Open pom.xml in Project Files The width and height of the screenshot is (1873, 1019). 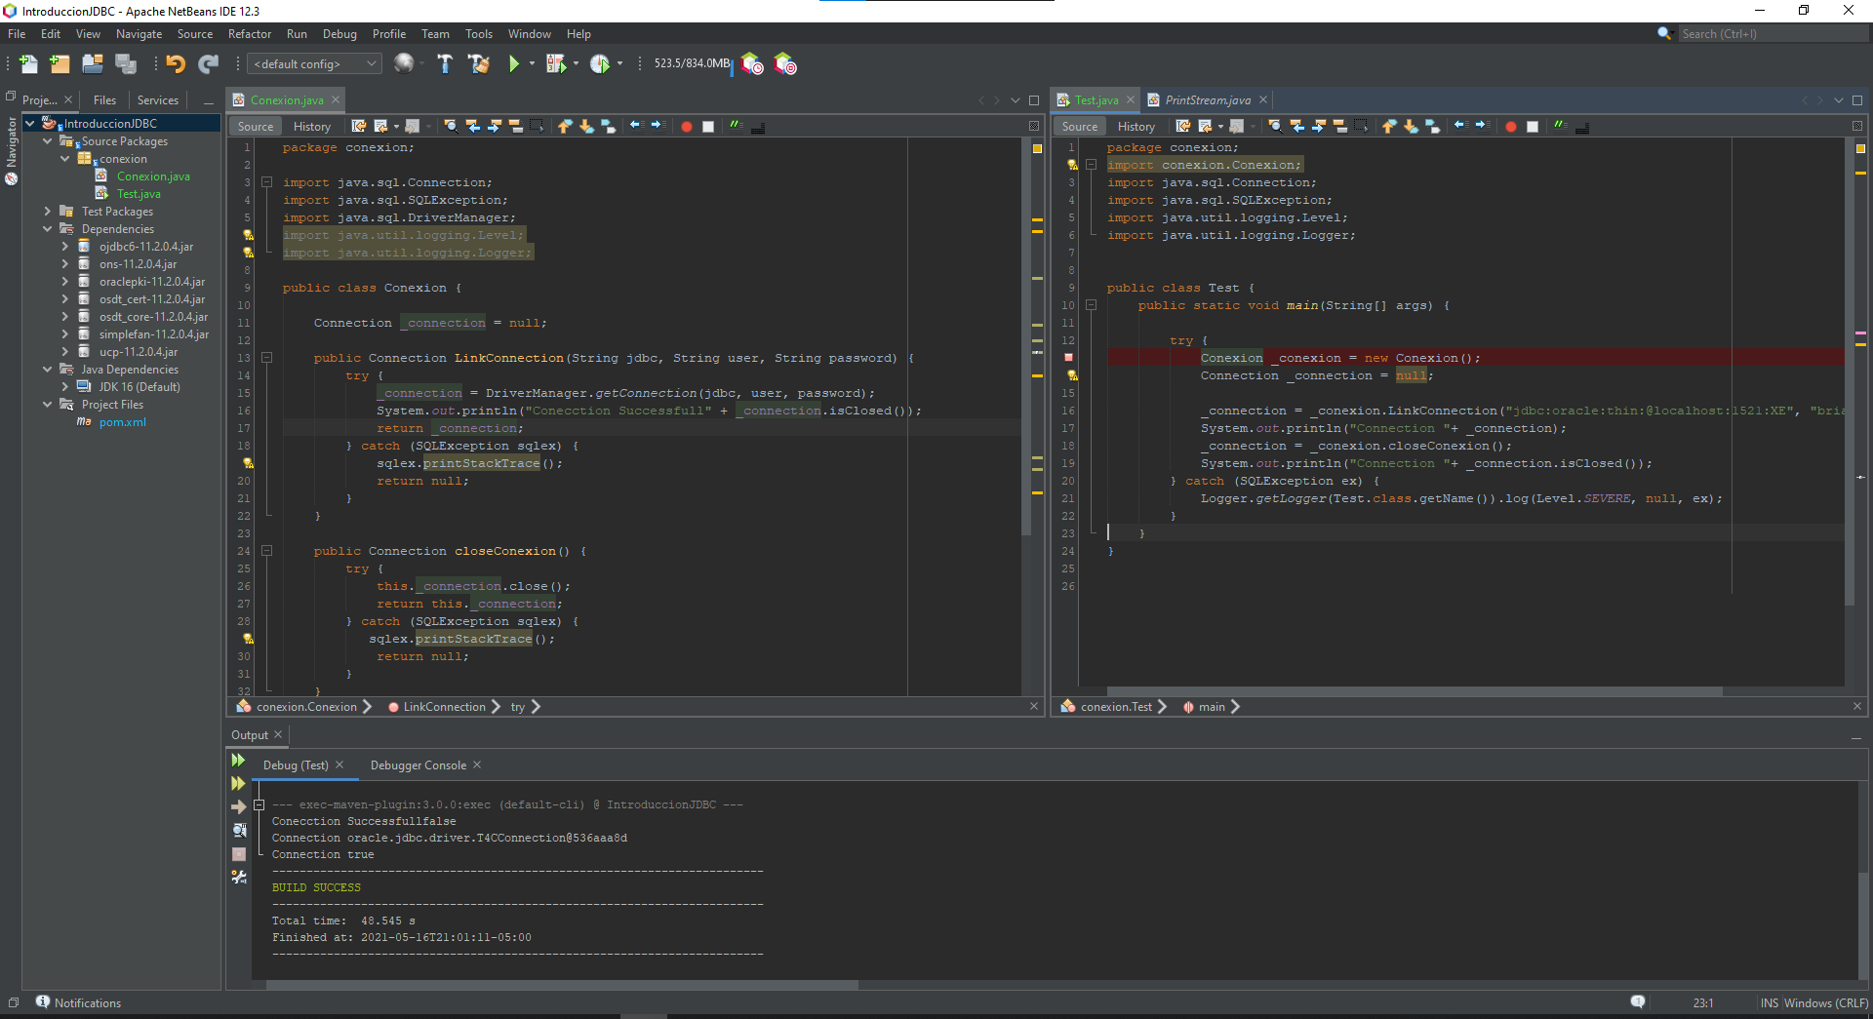tap(122, 422)
